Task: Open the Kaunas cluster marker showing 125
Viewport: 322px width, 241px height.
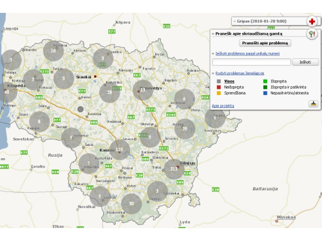Action: pos(120,150)
